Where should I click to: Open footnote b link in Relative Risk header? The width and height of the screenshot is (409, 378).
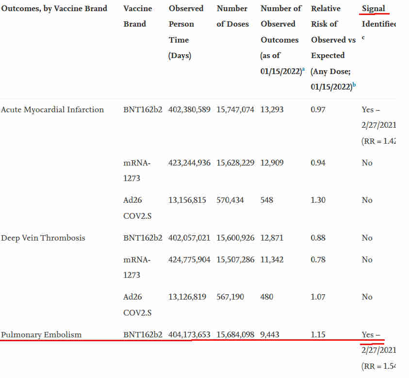tap(354, 85)
